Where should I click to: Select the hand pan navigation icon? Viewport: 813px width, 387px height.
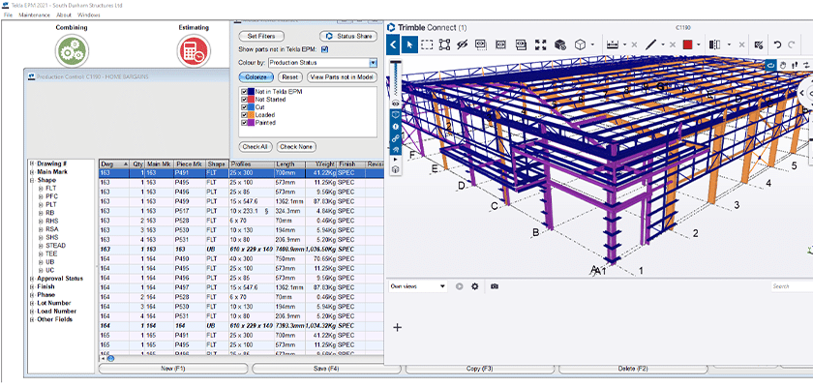783,65
